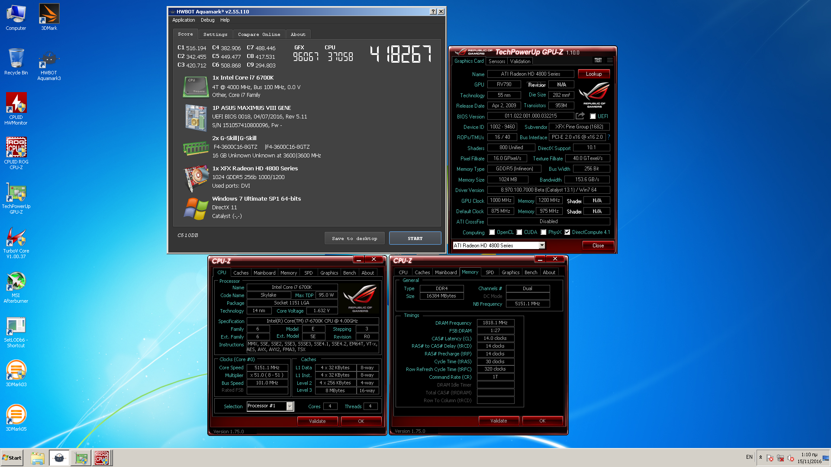831x467 pixels.
Task: Open the Windows Start menu
Action: (12, 458)
